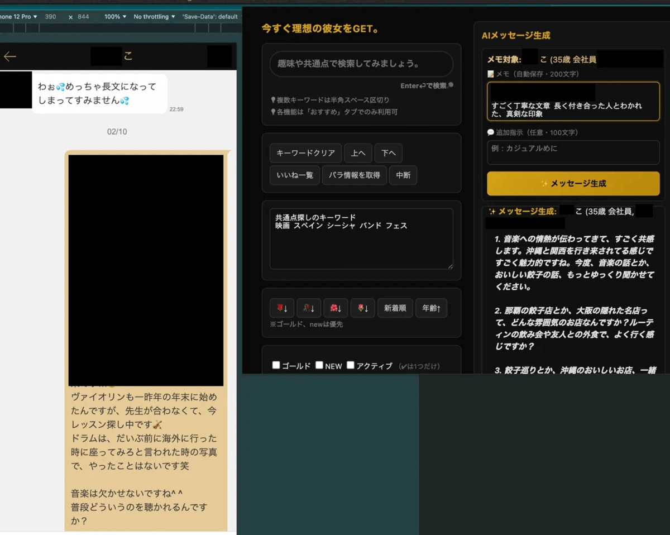Sort by 年齢↑ button
This screenshot has width=670, height=535.
click(431, 308)
